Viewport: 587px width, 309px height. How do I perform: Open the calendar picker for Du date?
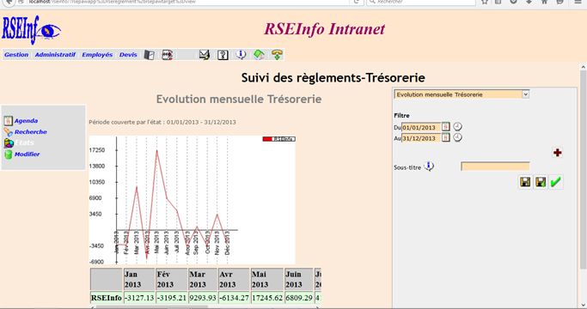(x=445, y=127)
